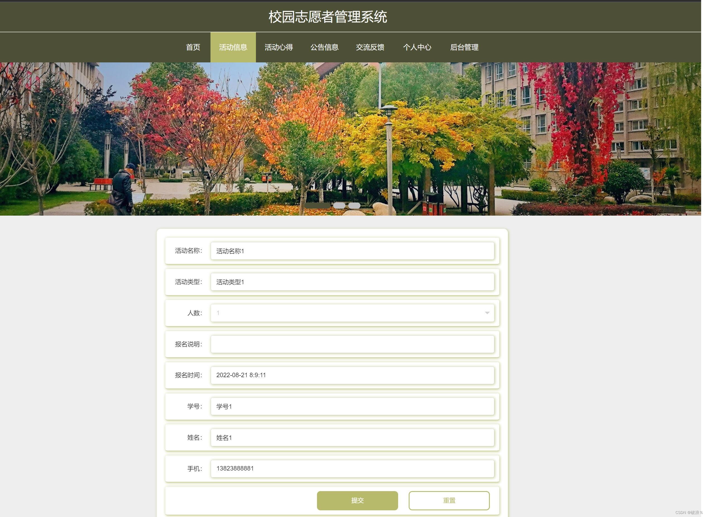707x517 pixels.
Task: Focus the 活动名称 input field
Action: (x=352, y=251)
